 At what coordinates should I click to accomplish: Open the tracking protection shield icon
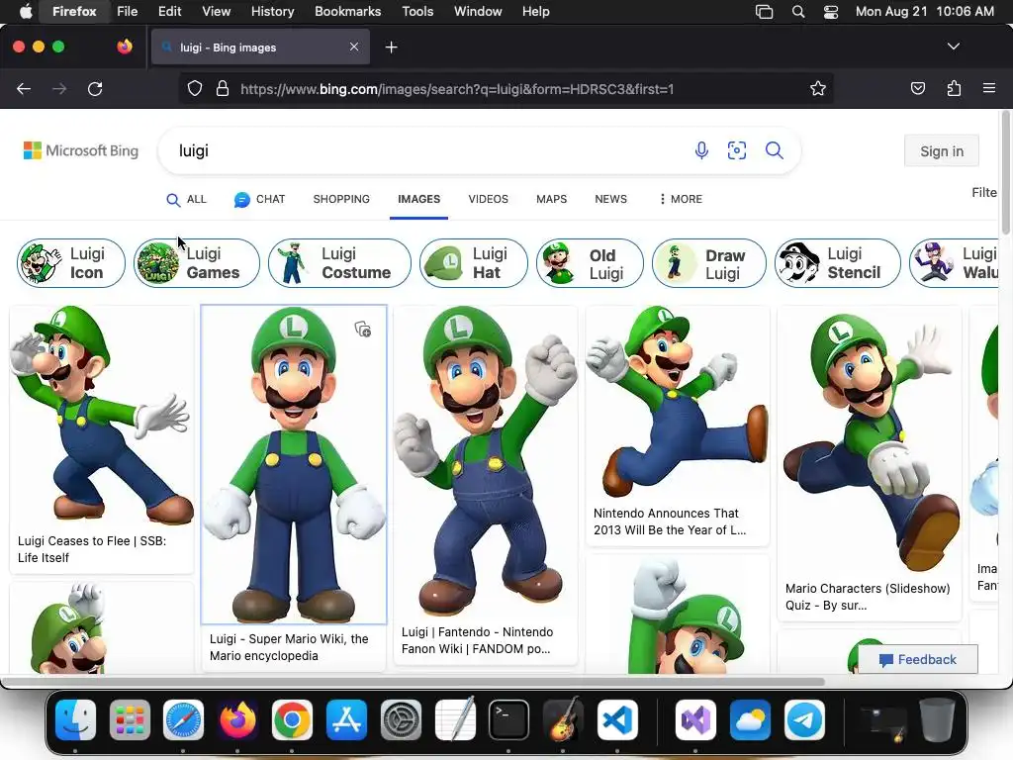[195, 89]
